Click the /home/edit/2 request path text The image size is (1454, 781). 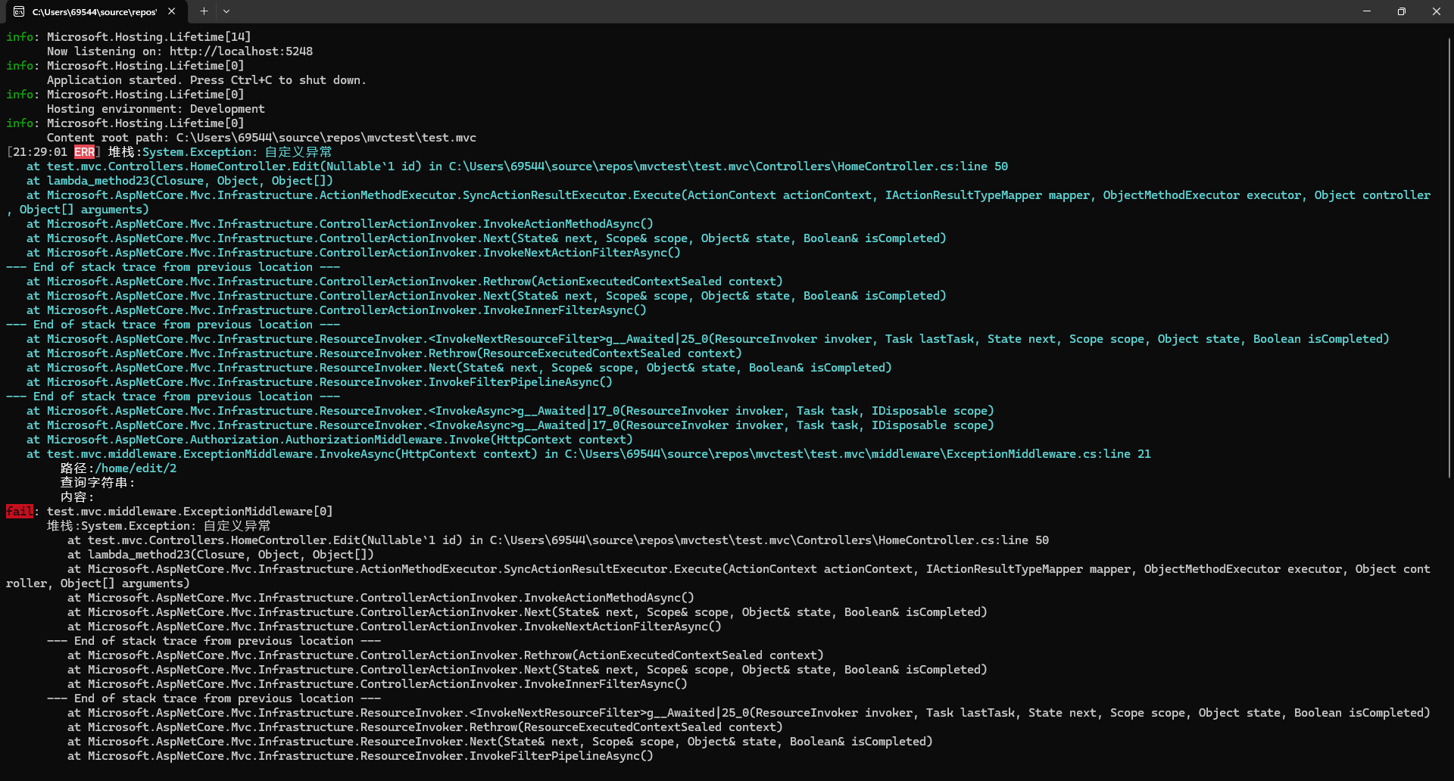(x=136, y=468)
